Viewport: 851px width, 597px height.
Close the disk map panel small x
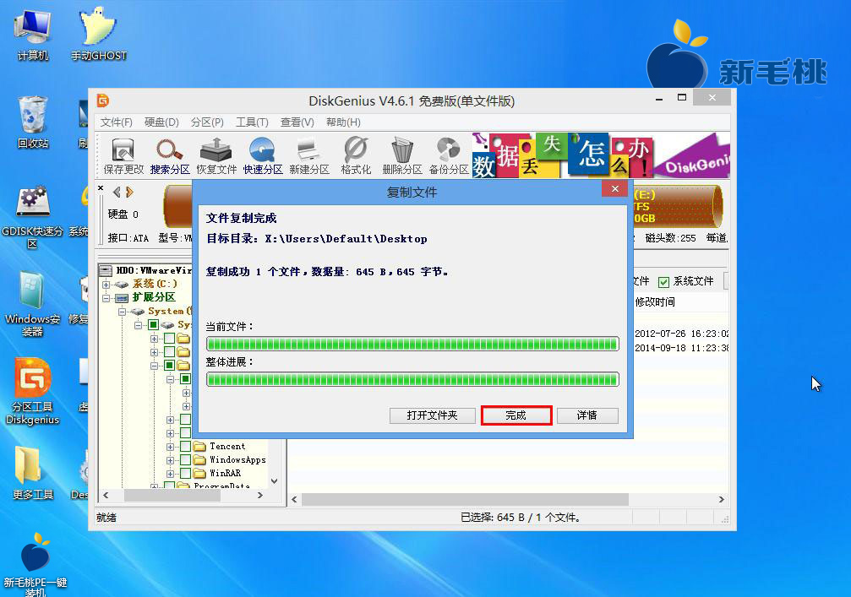101,188
